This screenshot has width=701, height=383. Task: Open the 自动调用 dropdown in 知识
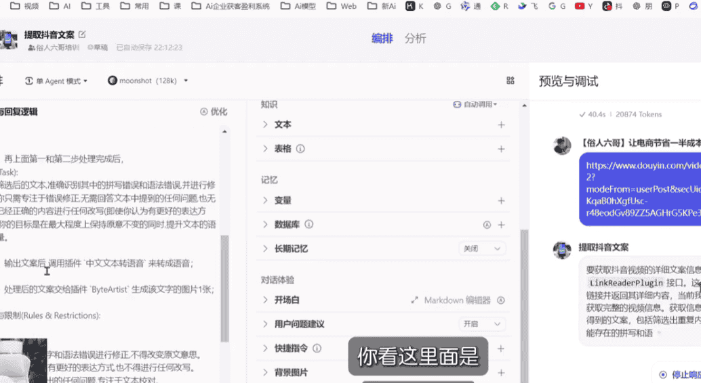click(475, 104)
